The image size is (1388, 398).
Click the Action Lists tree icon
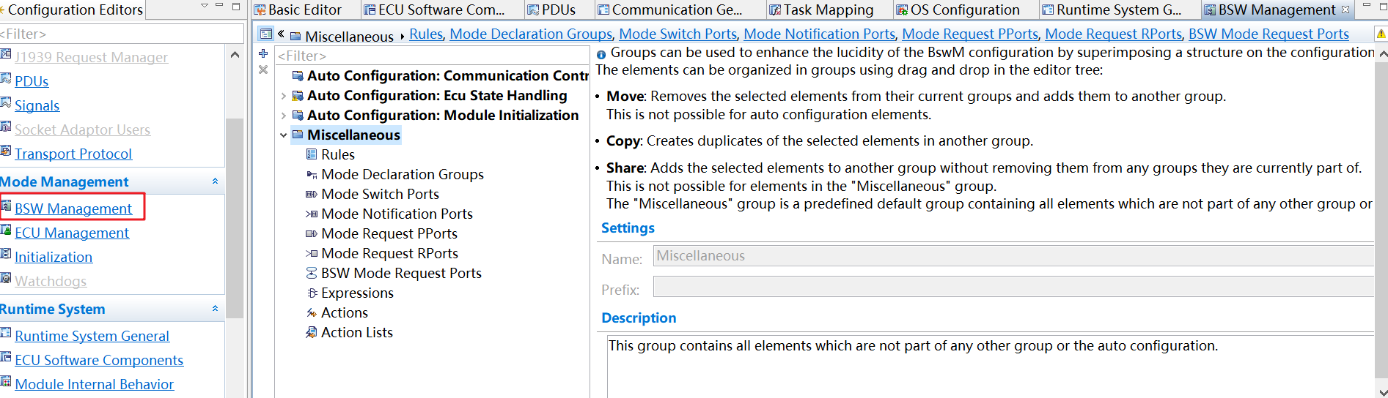point(312,332)
